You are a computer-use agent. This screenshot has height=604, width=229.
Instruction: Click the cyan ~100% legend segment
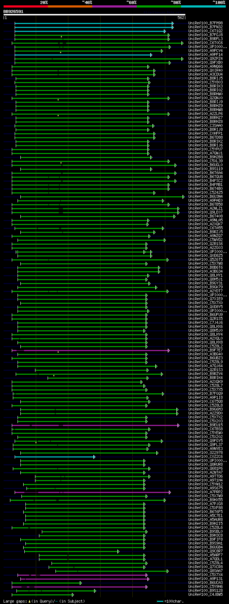(203, 6)
